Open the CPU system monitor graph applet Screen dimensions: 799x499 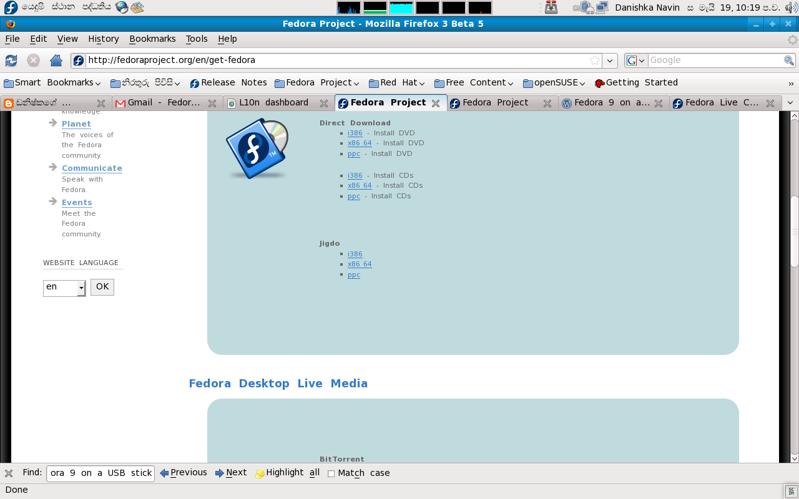(x=348, y=7)
